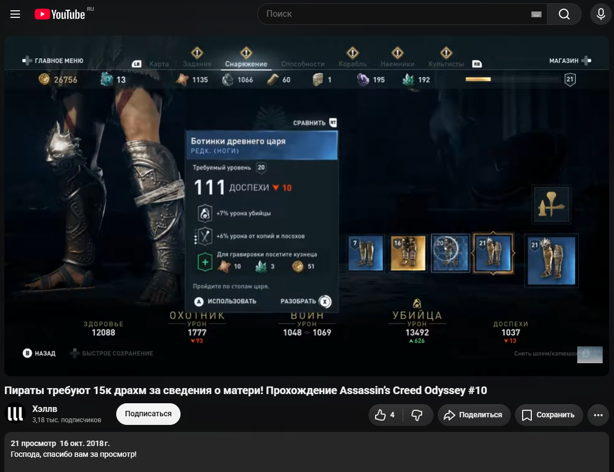The width and height of the screenshot is (614, 472).
Task: Click the level 21 shield badge
Action: click(570, 80)
